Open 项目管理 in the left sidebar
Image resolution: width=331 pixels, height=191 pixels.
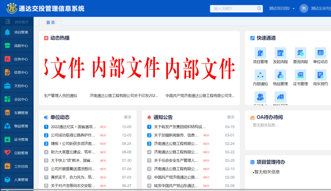click(17, 32)
